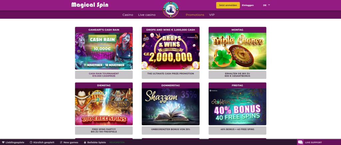Open GameArt's Cash Rain promotion banner
This screenshot has width=341, height=145.
pyautogui.click(x=104, y=51)
